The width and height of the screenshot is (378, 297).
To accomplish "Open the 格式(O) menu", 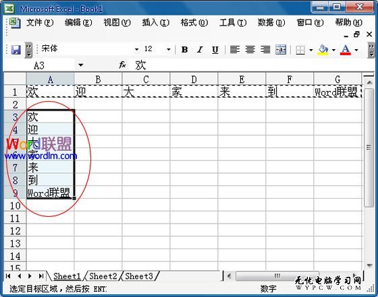I will (194, 23).
